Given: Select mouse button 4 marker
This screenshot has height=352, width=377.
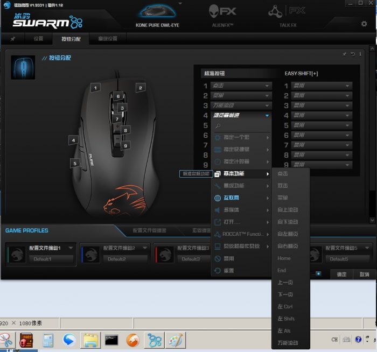Looking at the screenshot, I should (x=74, y=140).
